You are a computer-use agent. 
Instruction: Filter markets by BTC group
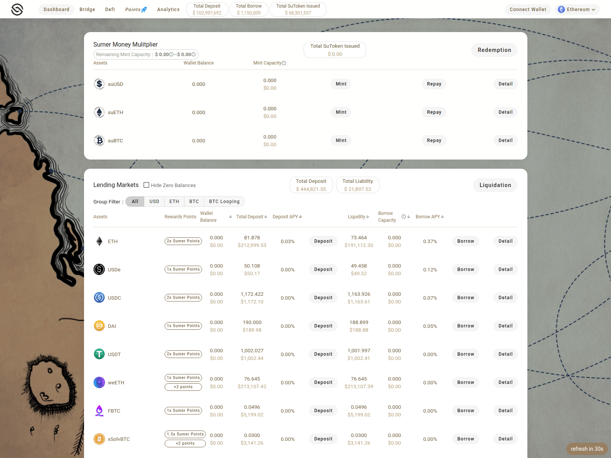pyautogui.click(x=194, y=202)
